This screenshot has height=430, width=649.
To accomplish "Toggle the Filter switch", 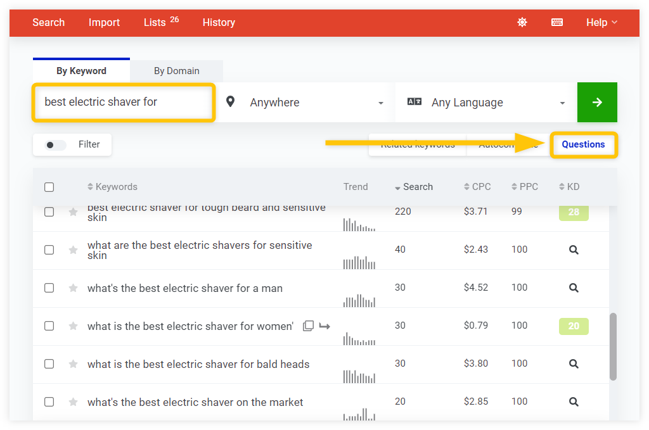I will (x=56, y=145).
